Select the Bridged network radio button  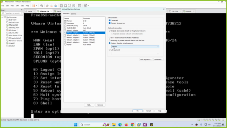[x=110, y=31]
